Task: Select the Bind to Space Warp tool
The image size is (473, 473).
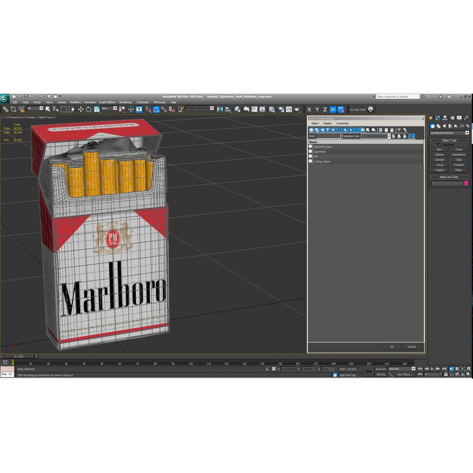Action: pyautogui.click(x=21, y=109)
